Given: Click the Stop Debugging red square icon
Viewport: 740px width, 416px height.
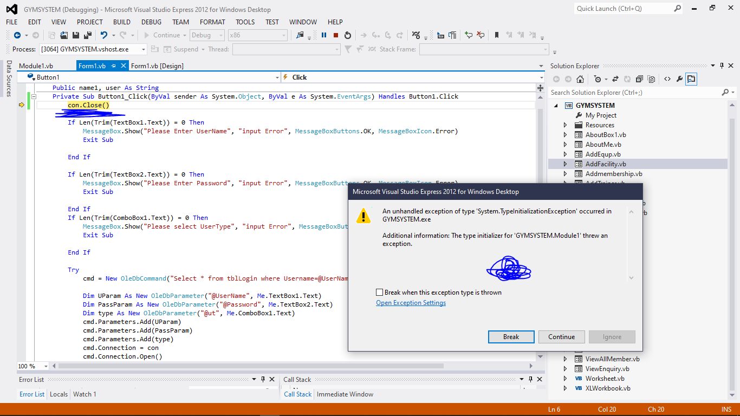Looking at the screenshot, I should click(336, 35).
